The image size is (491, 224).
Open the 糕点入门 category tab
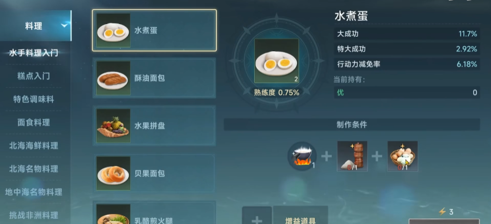tap(34, 76)
